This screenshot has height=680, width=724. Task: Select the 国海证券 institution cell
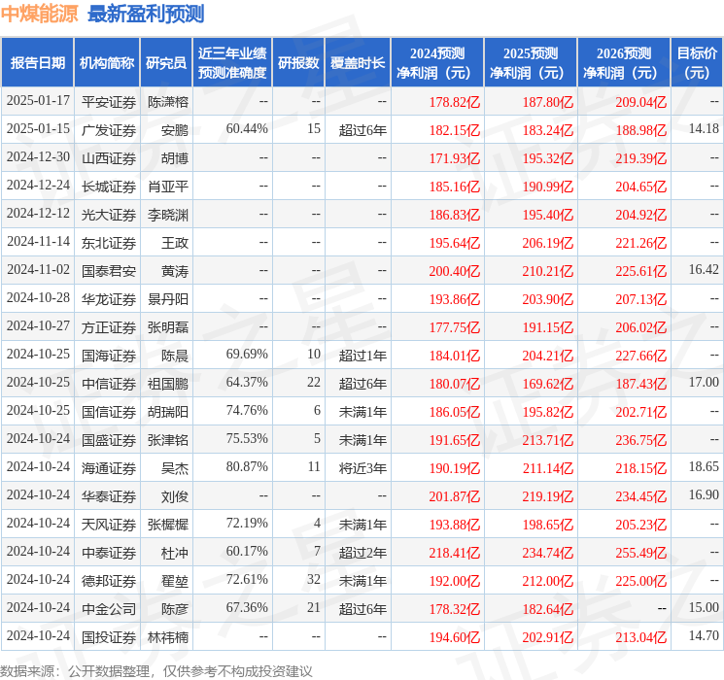(x=109, y=356)
